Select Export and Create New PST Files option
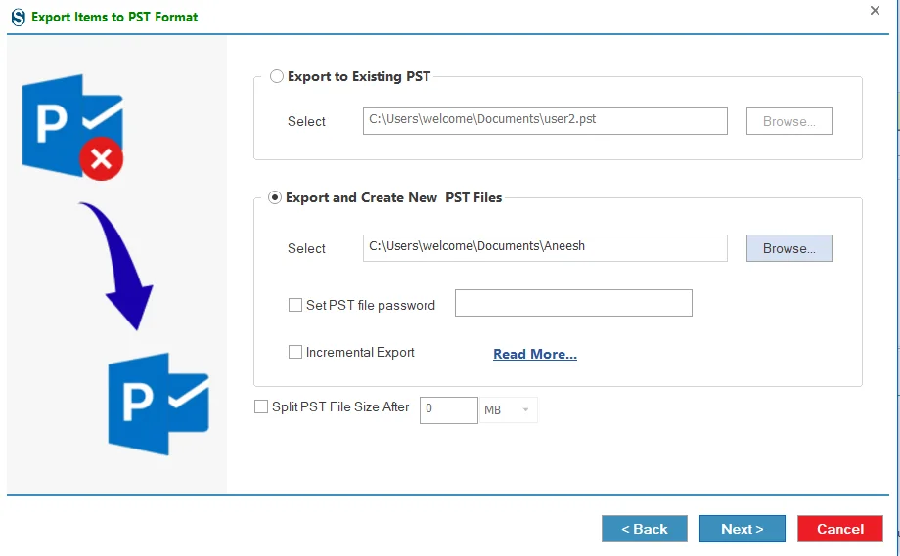Screen dimensions: 900x556 (x=275, y=197)
